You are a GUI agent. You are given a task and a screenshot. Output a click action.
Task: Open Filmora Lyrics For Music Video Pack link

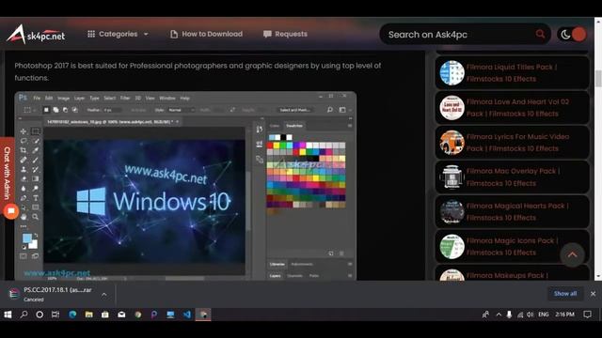[x=517, y=143]
